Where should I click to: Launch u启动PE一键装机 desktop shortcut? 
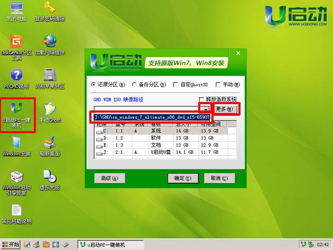pos(16,108)
